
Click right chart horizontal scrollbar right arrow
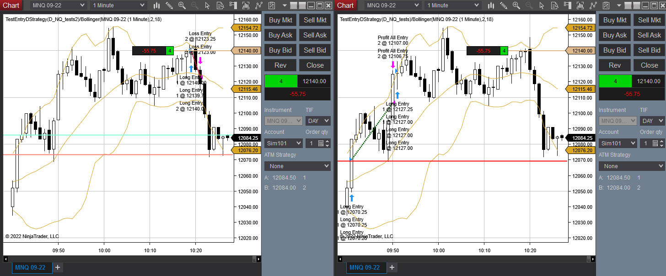tap(592, 259)
